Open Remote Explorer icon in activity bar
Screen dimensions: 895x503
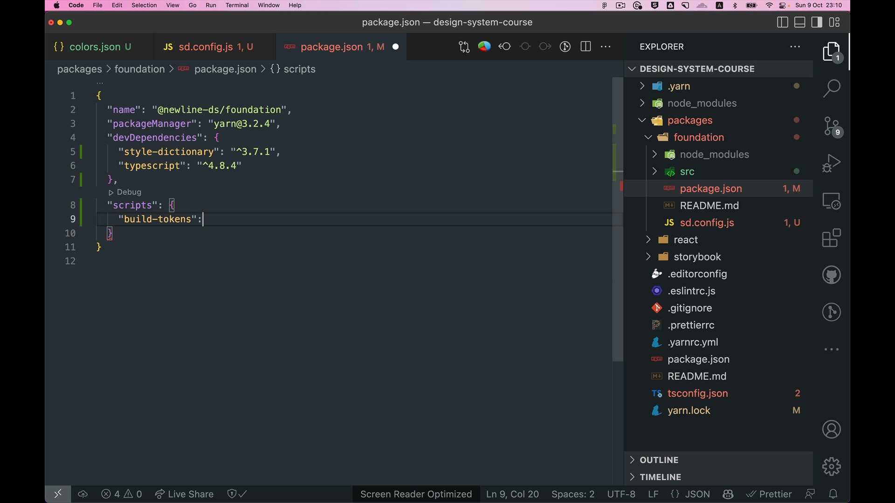pos(832,201)
